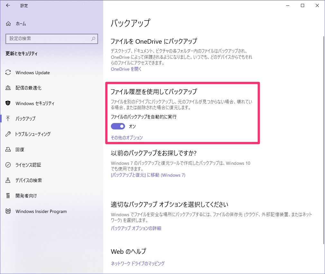Click the 設定 window title text
The image size is (325, 274).
pos(24,5)
